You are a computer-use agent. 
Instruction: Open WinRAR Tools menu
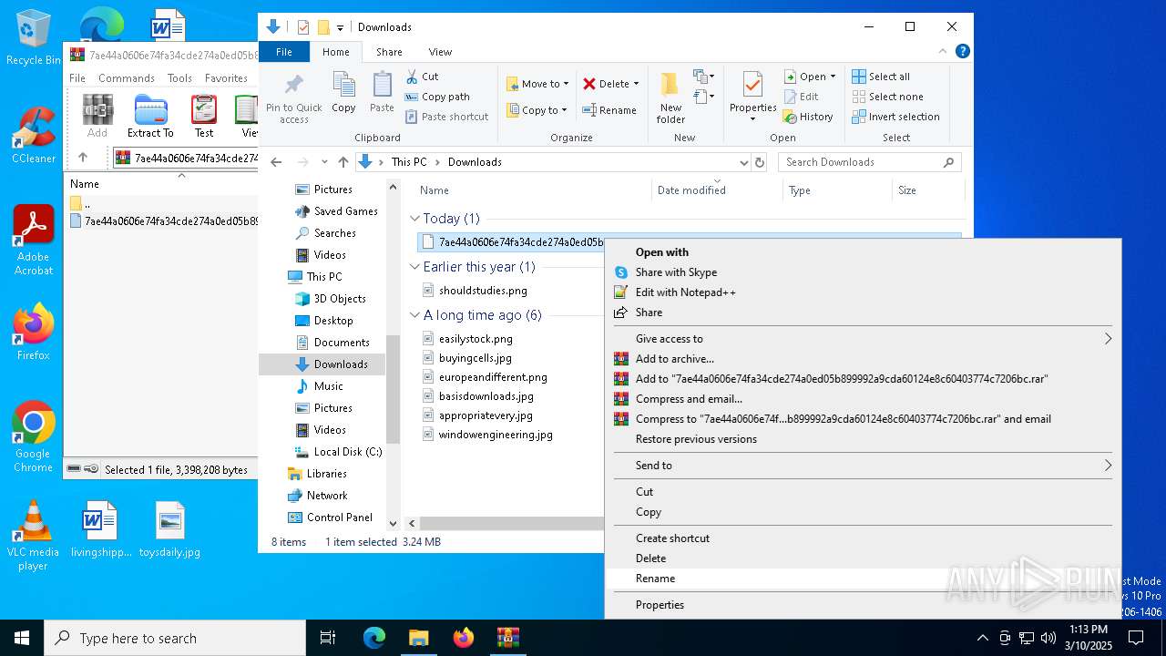coord(179,78)
